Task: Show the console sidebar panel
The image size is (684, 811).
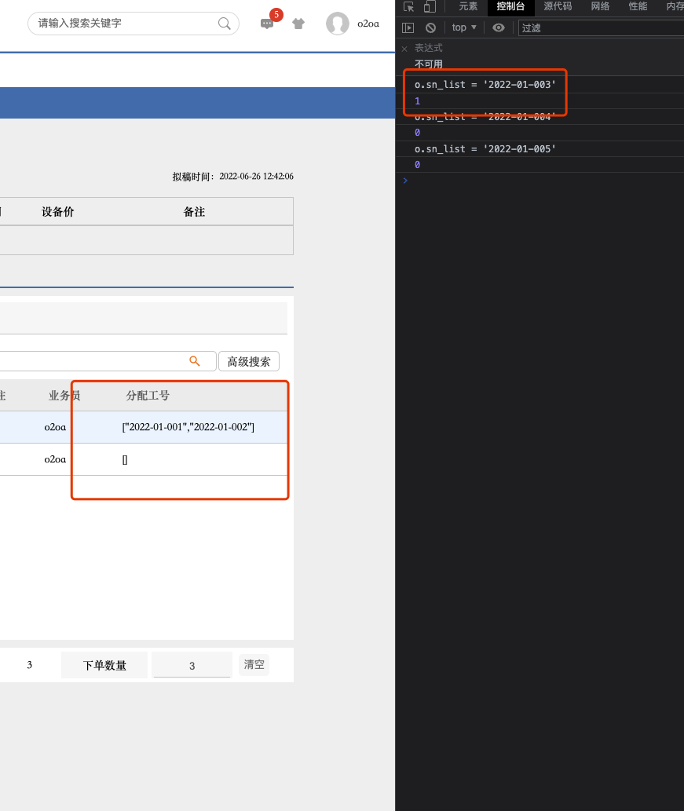Action: point(408,27)
